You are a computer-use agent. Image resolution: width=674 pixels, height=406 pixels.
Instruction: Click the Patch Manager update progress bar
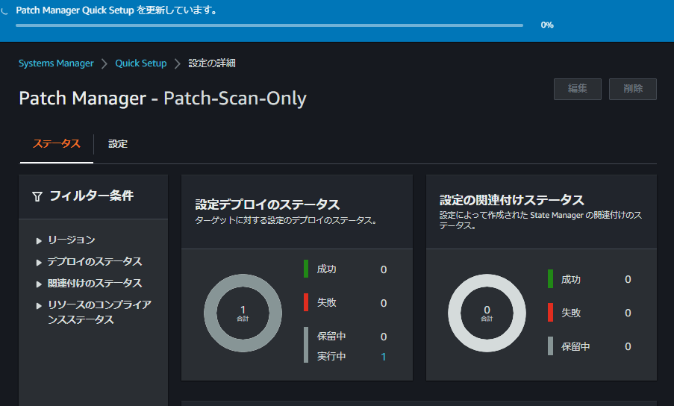(x=269, y=25)
